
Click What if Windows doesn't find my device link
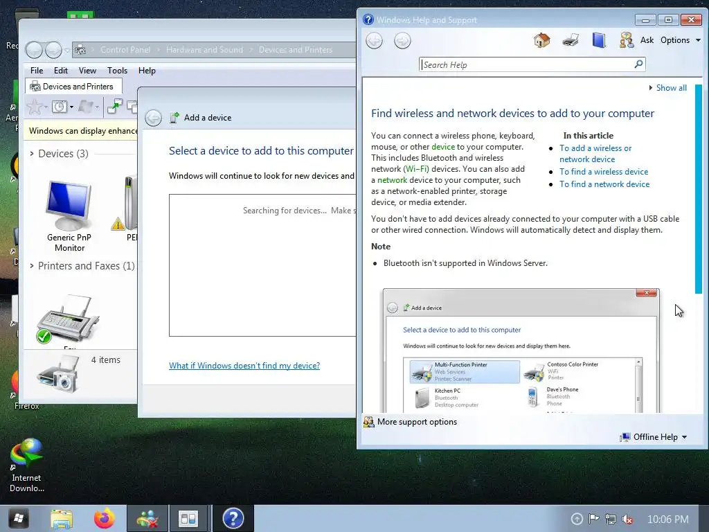click(244, 366)
